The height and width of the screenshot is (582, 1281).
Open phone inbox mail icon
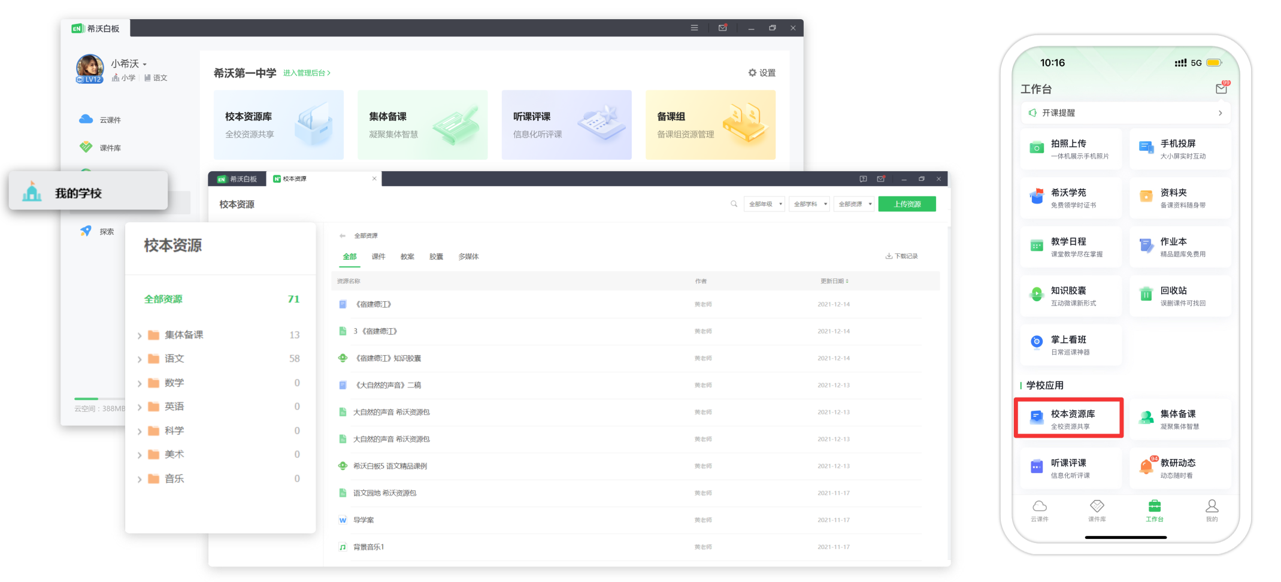point(1222,89)
